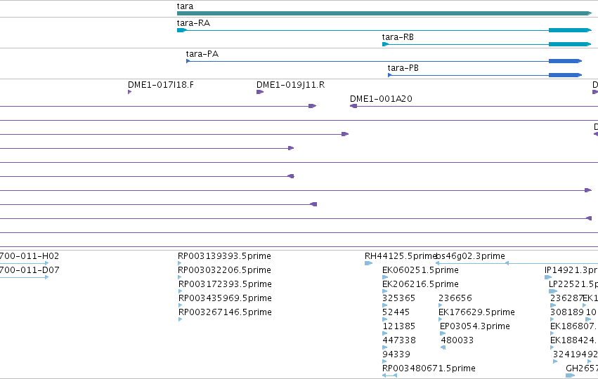Image resolution: width=598 pixels, height=379 pixels.
Task: Select EK188424 EST label
Action: point(573,340)
